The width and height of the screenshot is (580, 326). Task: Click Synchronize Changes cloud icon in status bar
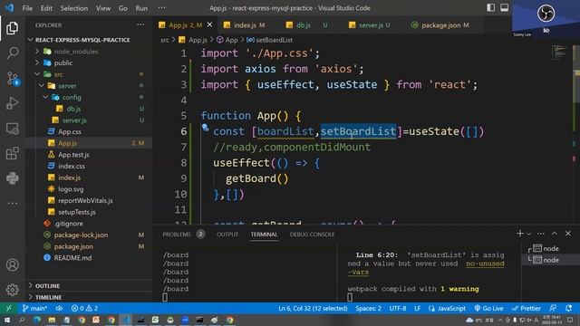pos(59,308)
